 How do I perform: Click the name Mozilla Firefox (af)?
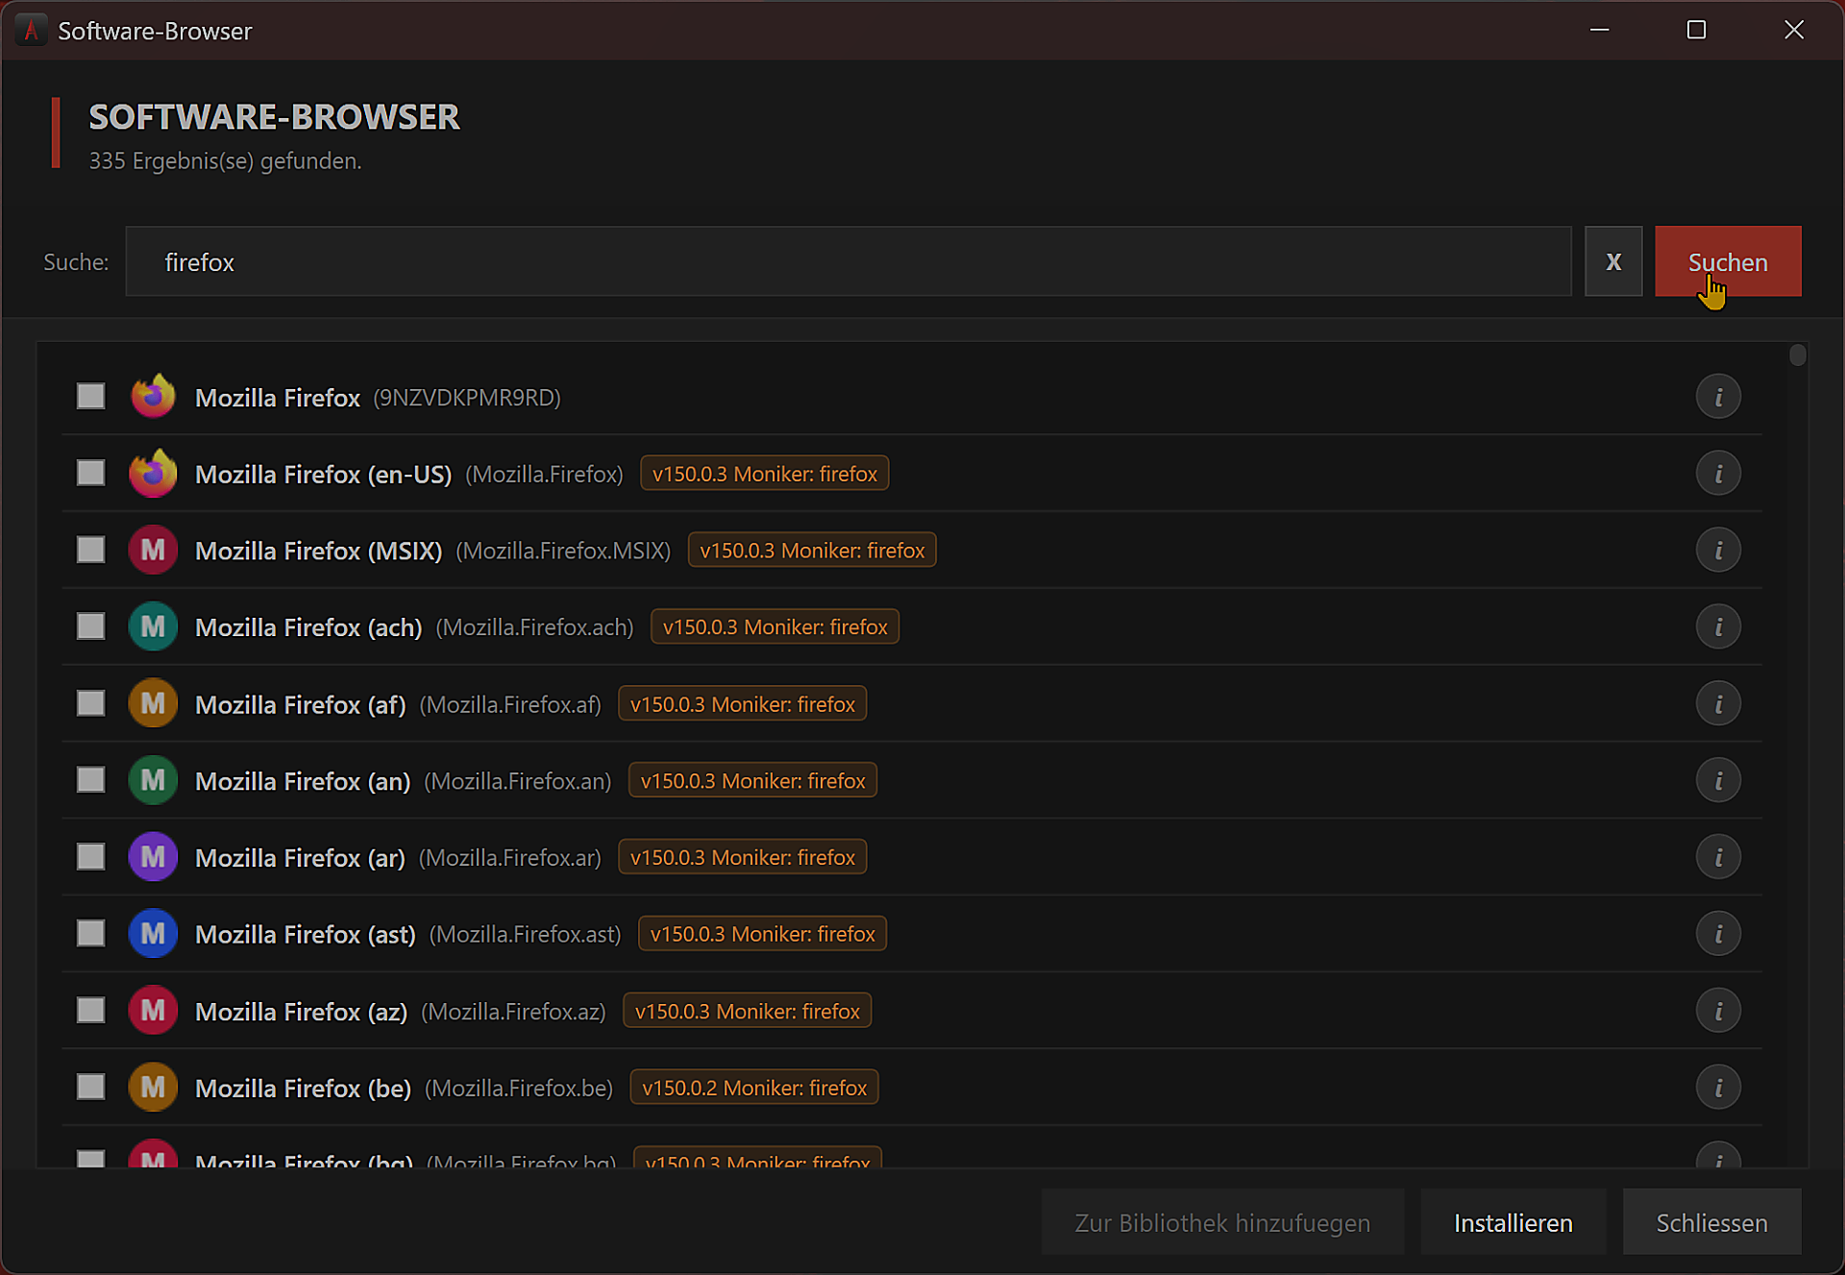pos(301,704)
